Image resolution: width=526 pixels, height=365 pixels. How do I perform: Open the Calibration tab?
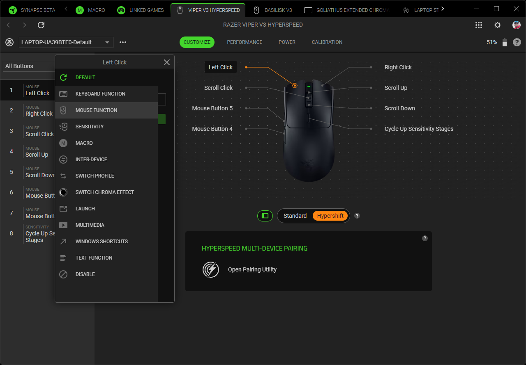click(x=327, y=42)
